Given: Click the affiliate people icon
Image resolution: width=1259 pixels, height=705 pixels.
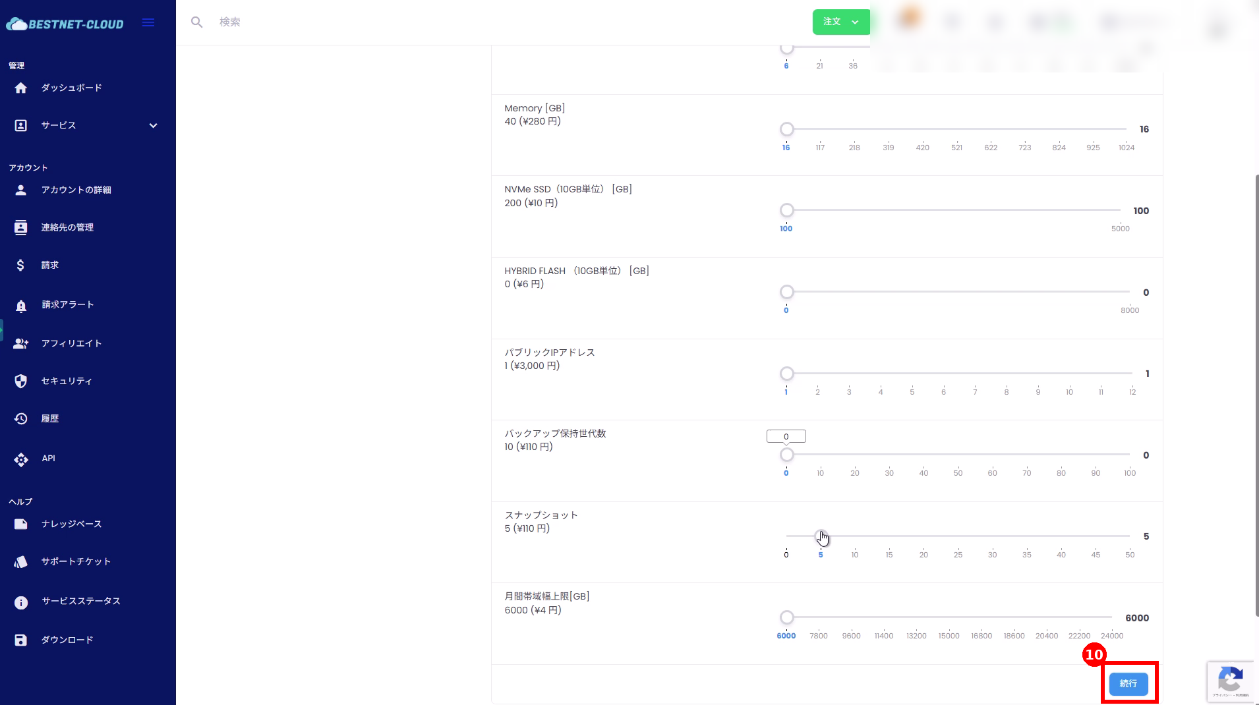Looking at the screenshot, I should pos(21,343).
